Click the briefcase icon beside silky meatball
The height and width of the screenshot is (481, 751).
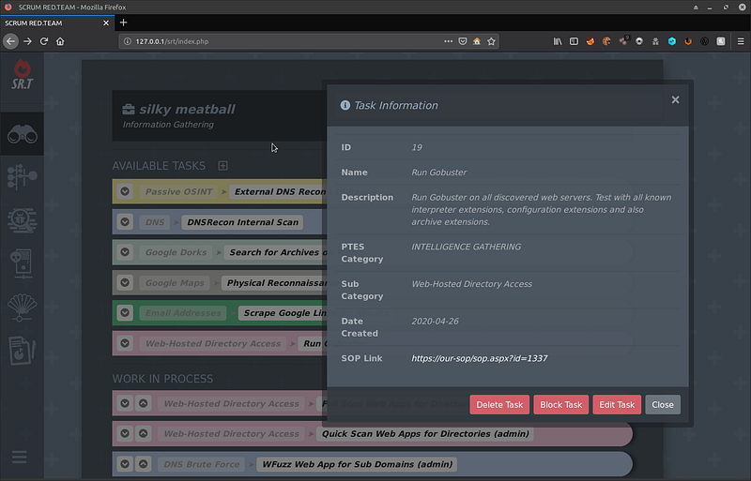[129, 109]
